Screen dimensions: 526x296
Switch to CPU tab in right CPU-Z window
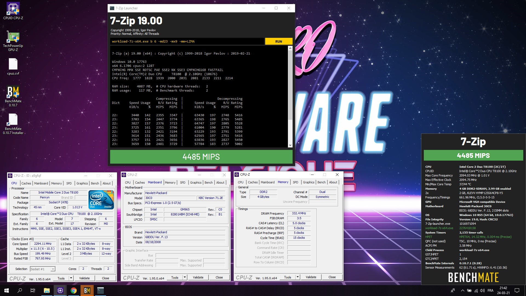click(x=241, y=182)
